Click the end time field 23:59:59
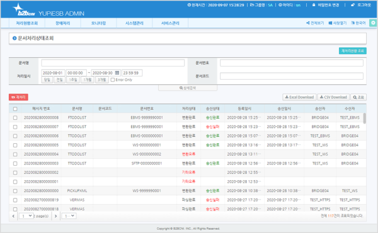The width and height of the screenshot is (378, 233). pyautogui.click(x=132, y=73)
